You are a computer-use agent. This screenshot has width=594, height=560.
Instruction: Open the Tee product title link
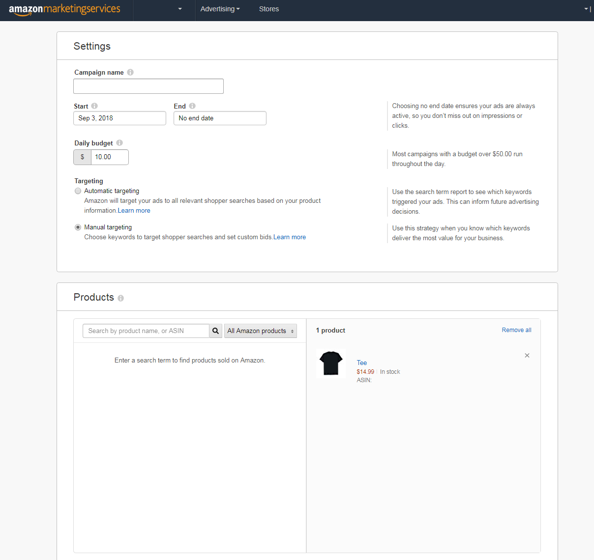point(362,363)
